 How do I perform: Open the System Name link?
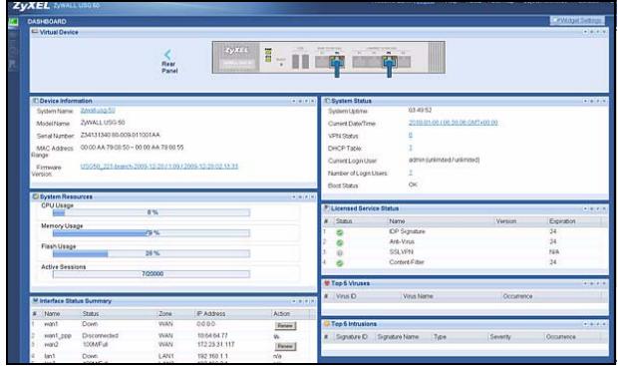pos(98,111)
